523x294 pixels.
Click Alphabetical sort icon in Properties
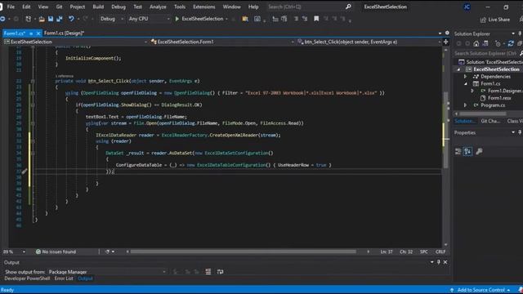click(467, 152)
